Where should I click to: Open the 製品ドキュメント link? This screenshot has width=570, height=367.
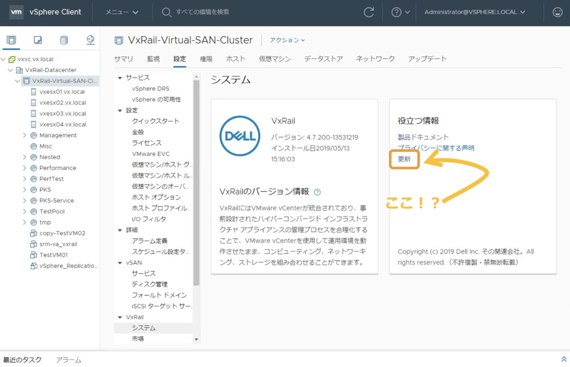pos(423,137)
